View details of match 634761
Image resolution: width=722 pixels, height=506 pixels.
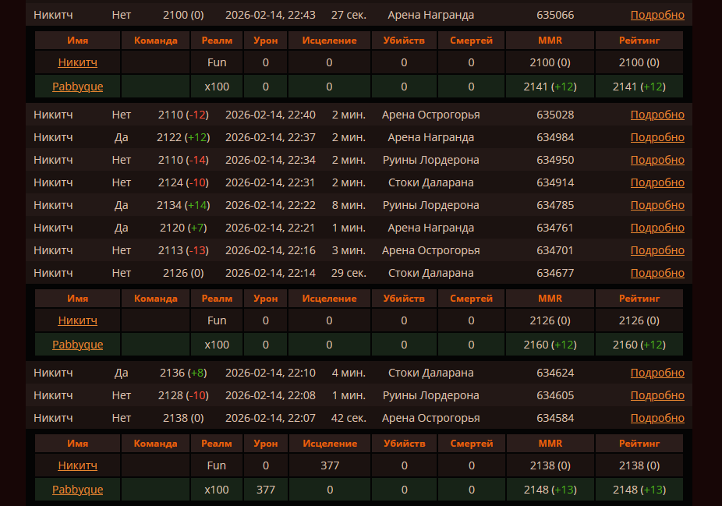pyautogui.click(x=657, y=228)
